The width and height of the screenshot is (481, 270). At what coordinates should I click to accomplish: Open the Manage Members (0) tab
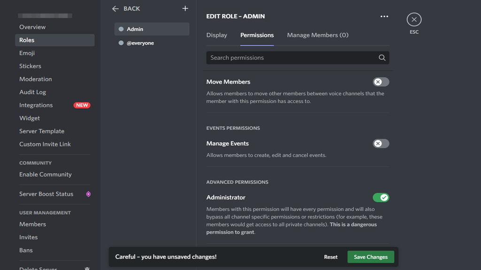[318, 35]
